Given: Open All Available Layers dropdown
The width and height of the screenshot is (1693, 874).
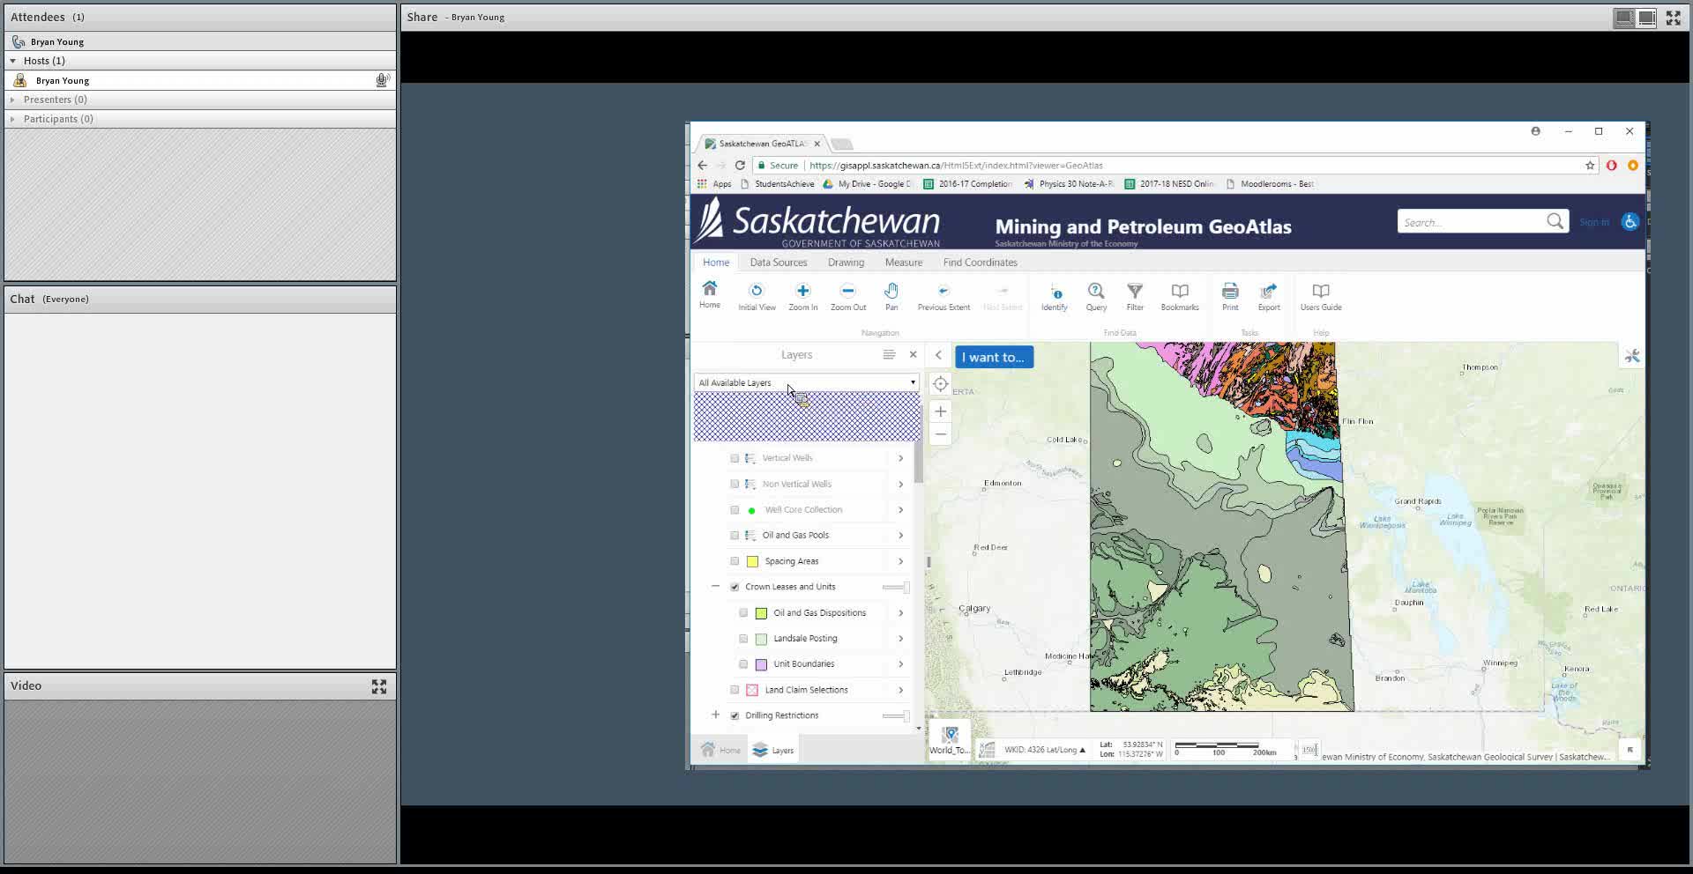Looking at the screenshot, I should (x=806, y=382).
